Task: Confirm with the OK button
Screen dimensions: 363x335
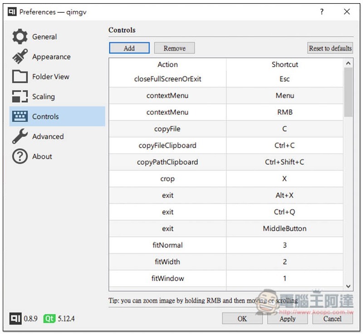Action: click(x=242, y=319)
